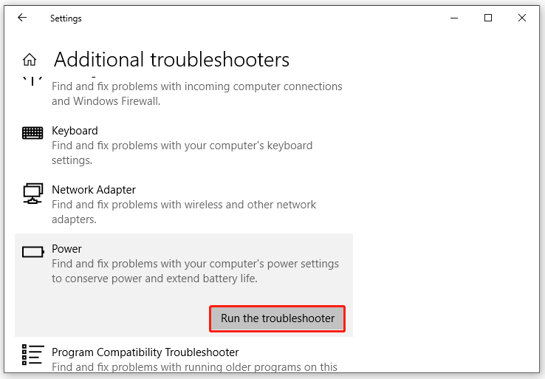This screenshot has width=545, height=379.
Task: Click the Keyboard troubleshooter icon
Action: click(32, 133)
